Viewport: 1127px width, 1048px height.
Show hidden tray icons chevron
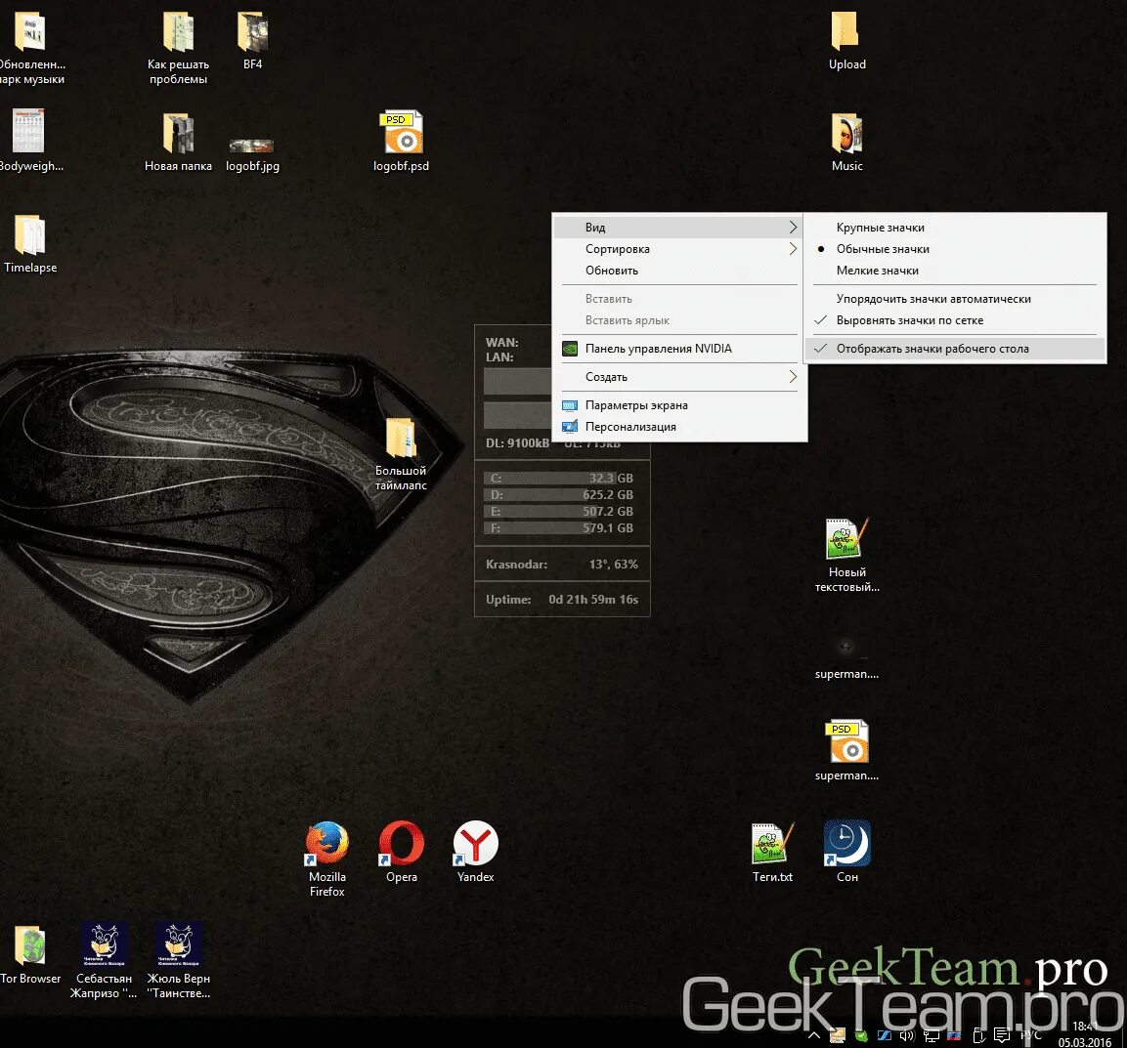(814, 1035)
